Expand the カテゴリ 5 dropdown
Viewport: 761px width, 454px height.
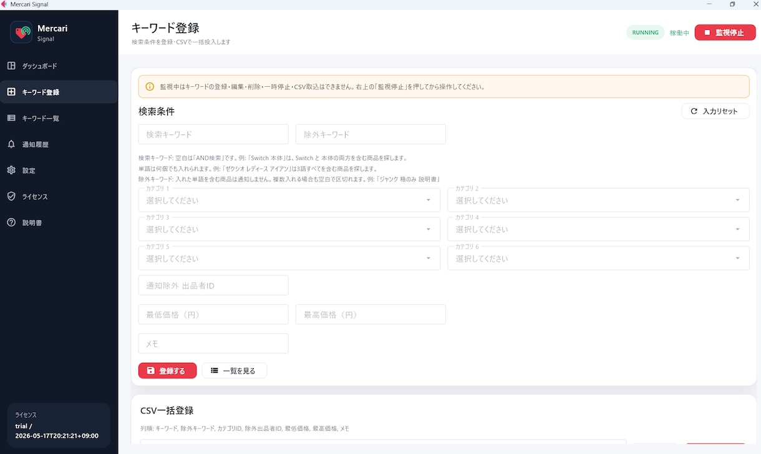click(x=289, y=258)
